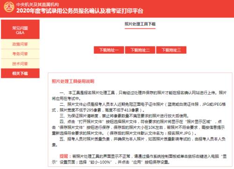Select 政策问答 in the sidebar
Screen dimensions: 234x169
20,44
